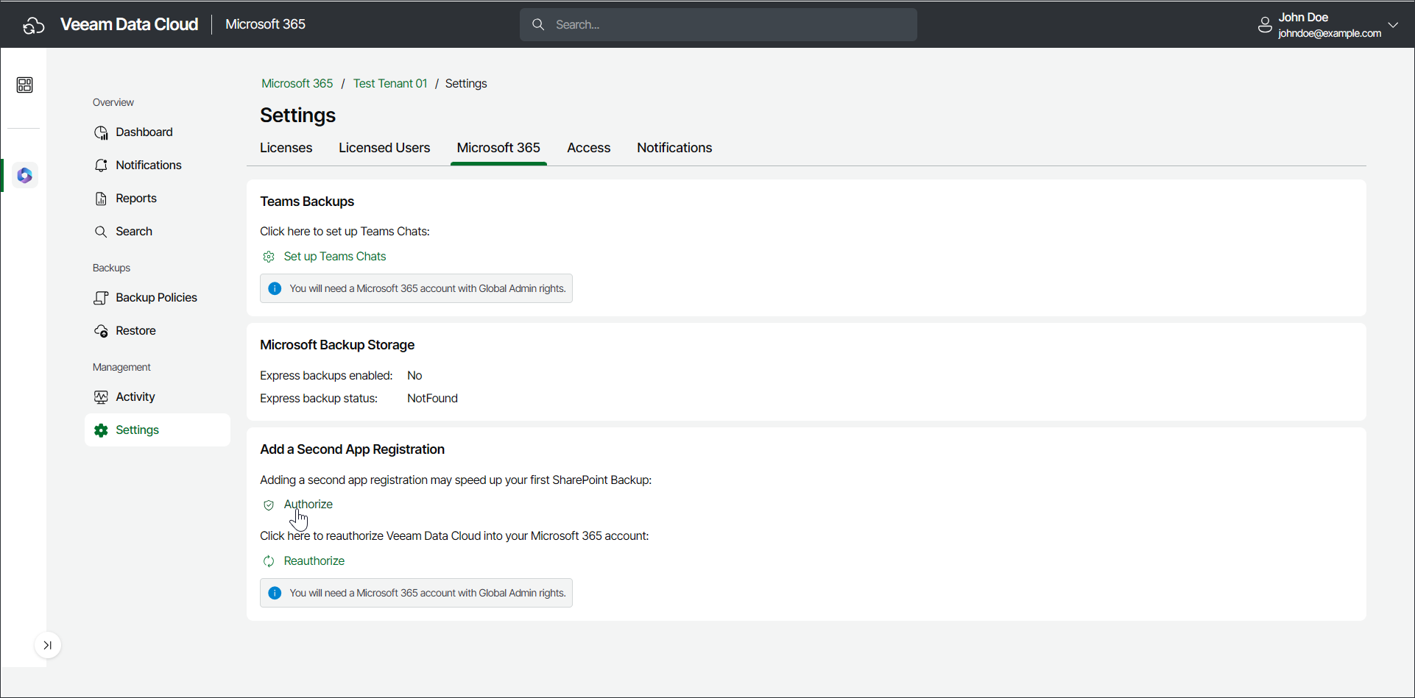The height and width of the screenshot is (698, 1415).
Task: Switch to the Access tab
Action: tap(588, 148)
